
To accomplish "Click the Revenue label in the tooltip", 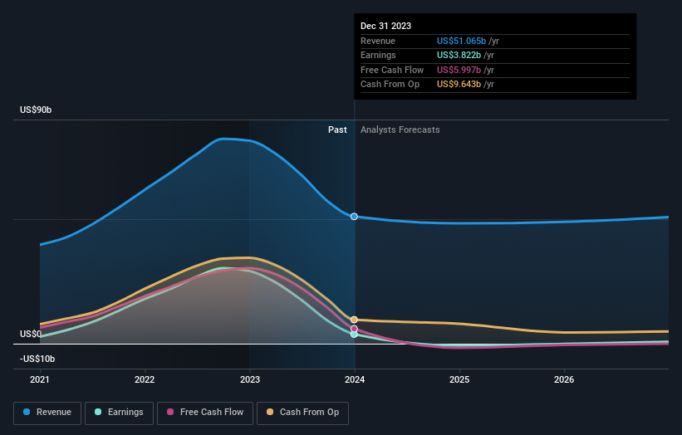I will point(377,41).
